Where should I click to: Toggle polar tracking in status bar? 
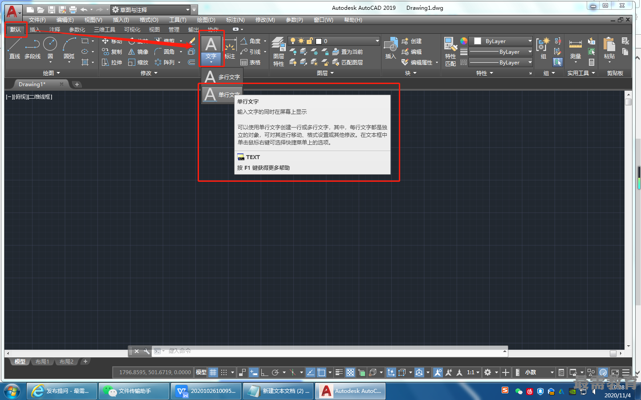tap(276, 372)
